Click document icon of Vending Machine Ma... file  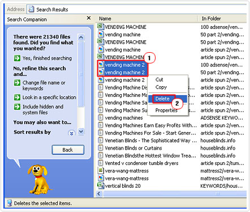101,95
